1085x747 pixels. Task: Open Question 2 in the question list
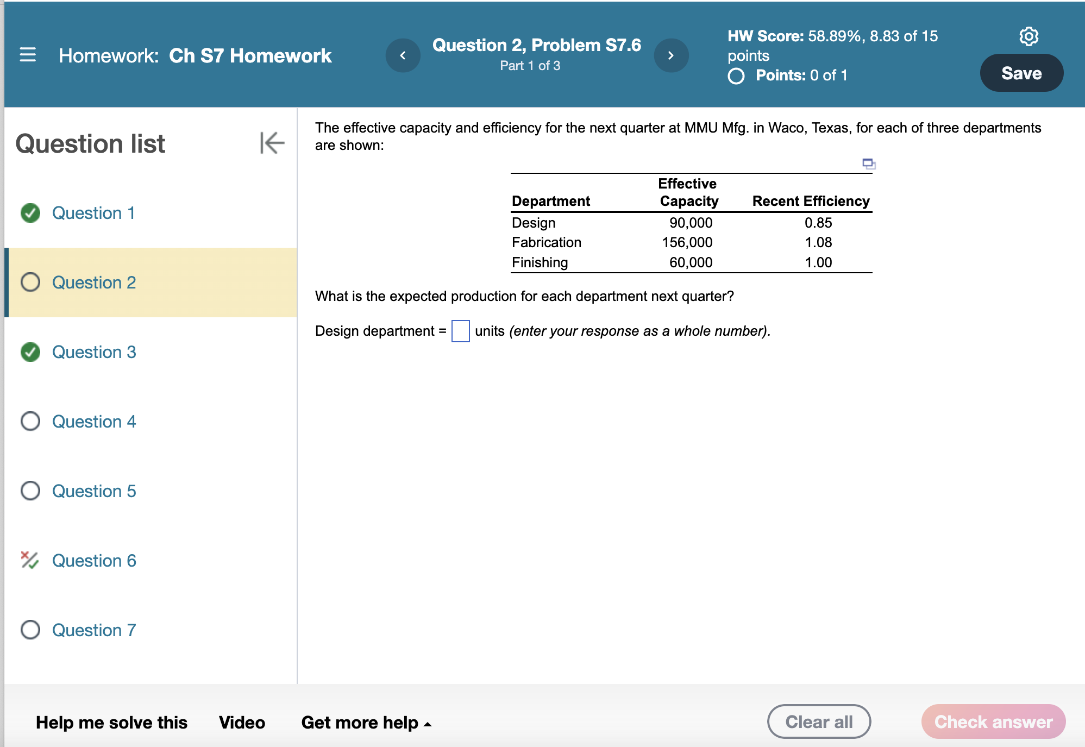93,282
